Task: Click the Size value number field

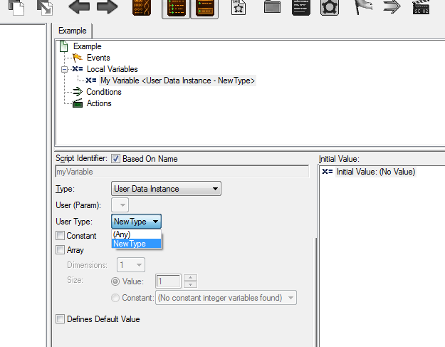Action: pos(168,281)
